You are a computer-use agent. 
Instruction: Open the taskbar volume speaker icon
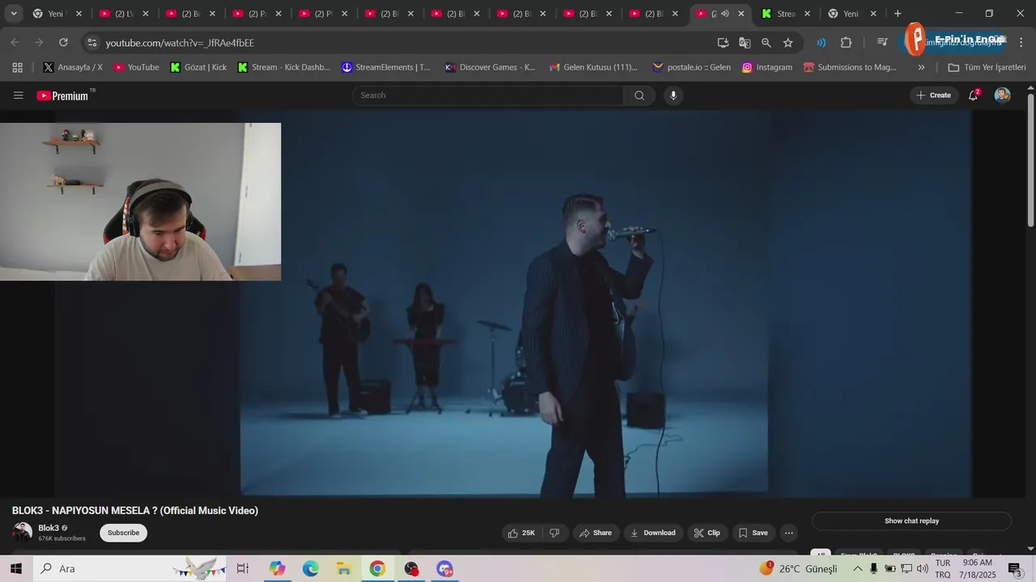point(922,569)
